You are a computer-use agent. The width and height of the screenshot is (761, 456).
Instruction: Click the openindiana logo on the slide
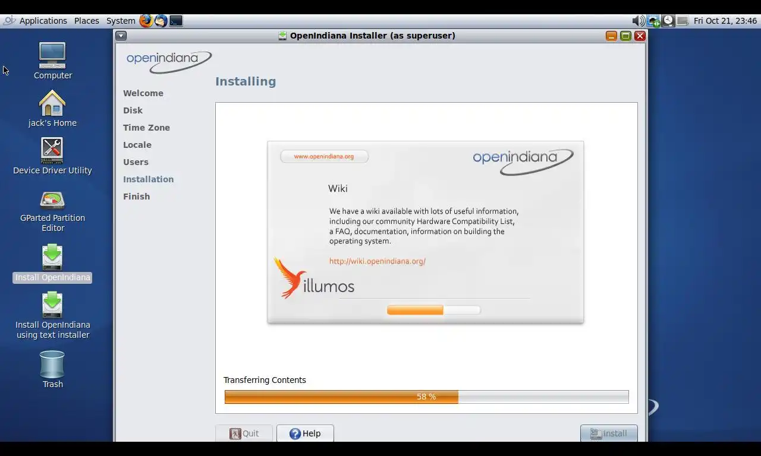523,161
